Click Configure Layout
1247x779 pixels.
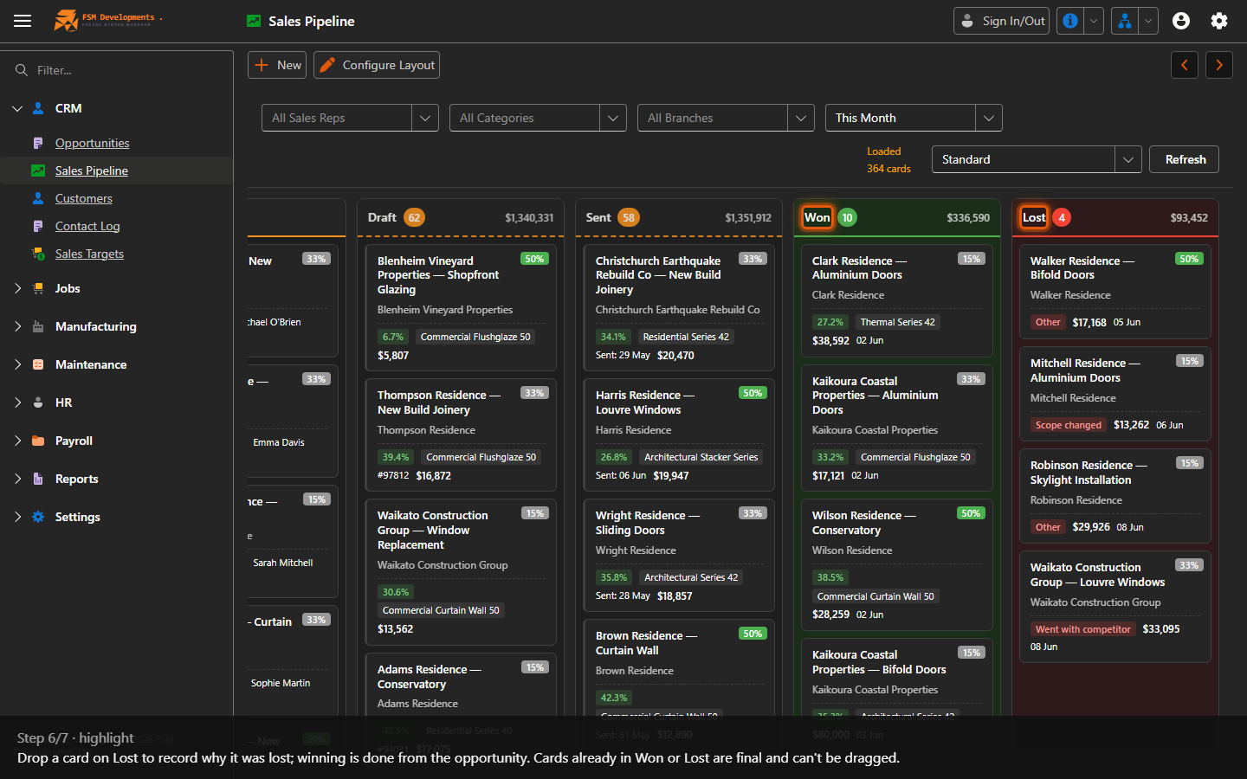377,65
